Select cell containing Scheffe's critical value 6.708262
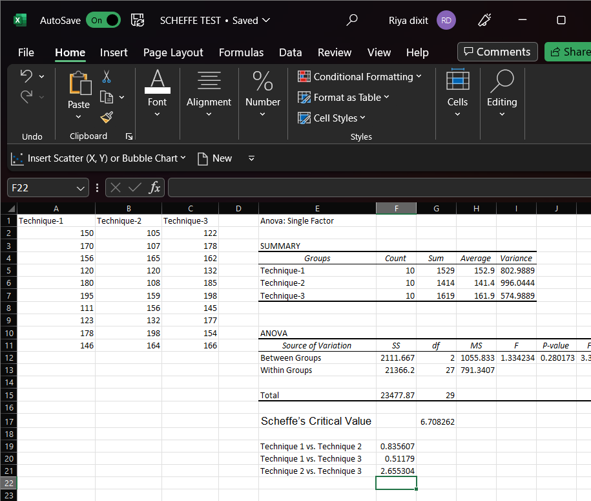 (437, 421)
